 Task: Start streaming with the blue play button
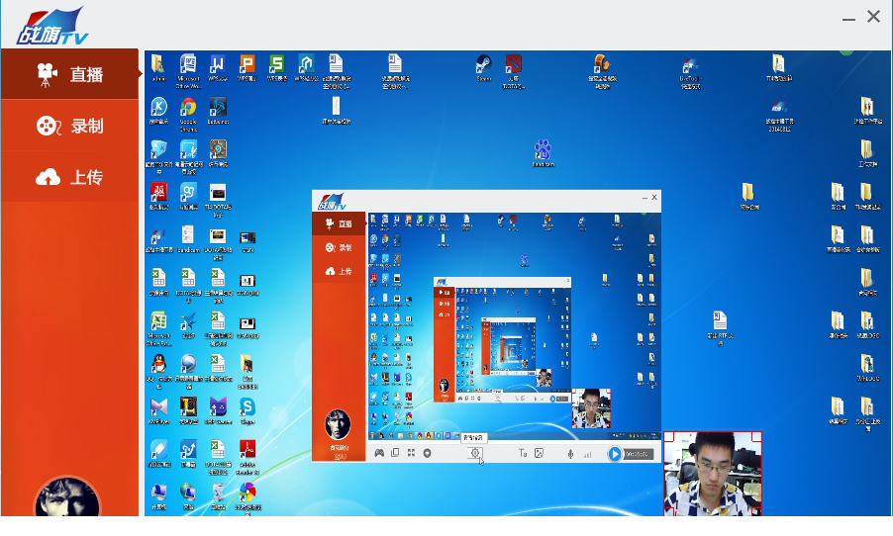pos(614,454)
